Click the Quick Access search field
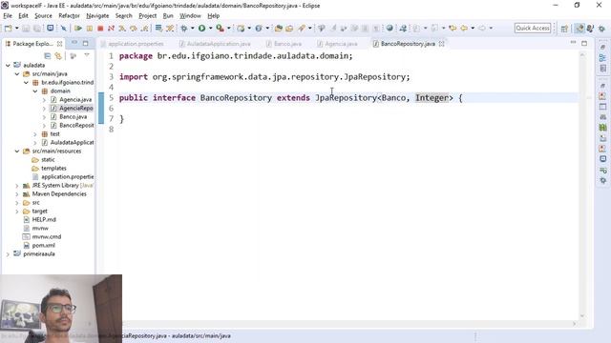The height and width of the screenshot is (343, 611). point(533,28)
